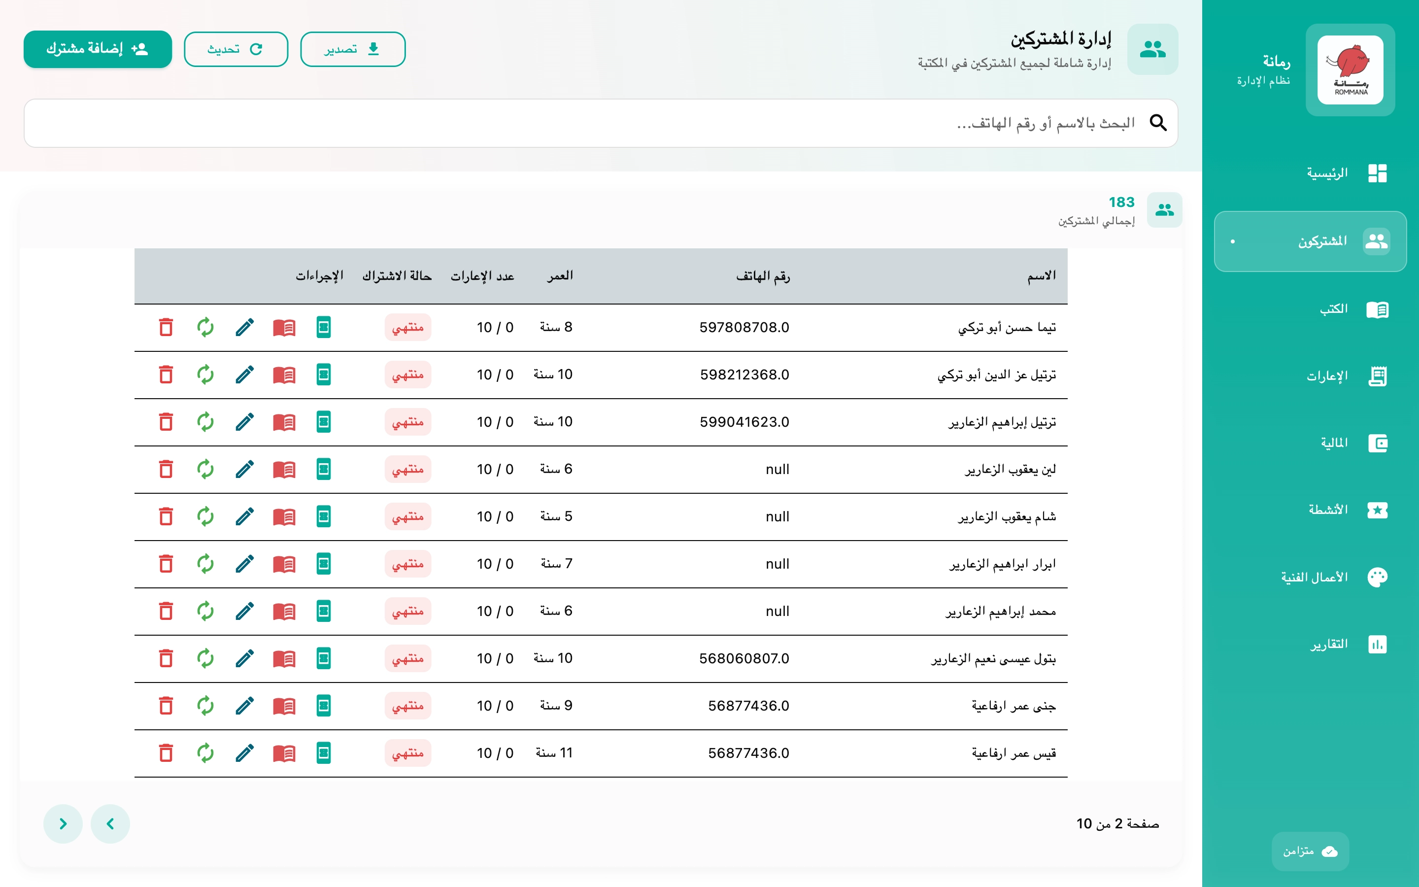Select المشتركون in the sidebar menu
The image size is (1419, 887).
[x=1311, y=240]
